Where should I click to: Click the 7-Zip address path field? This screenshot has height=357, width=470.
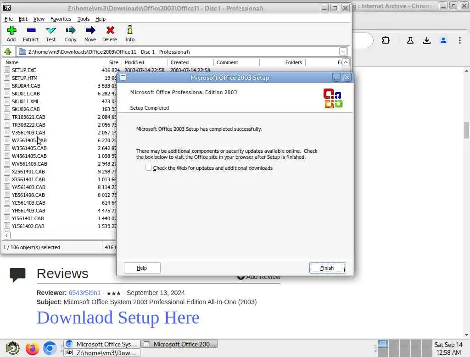click(179, 52)
